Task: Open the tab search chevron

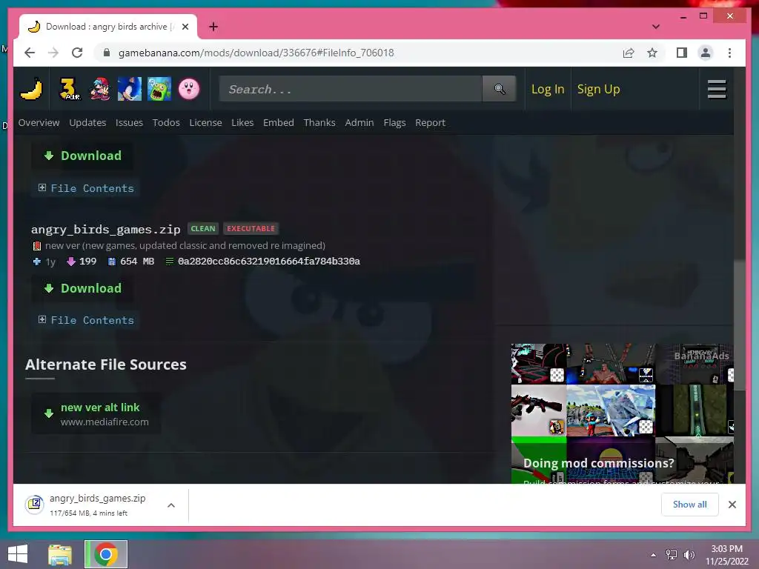Action: [656, 27]
